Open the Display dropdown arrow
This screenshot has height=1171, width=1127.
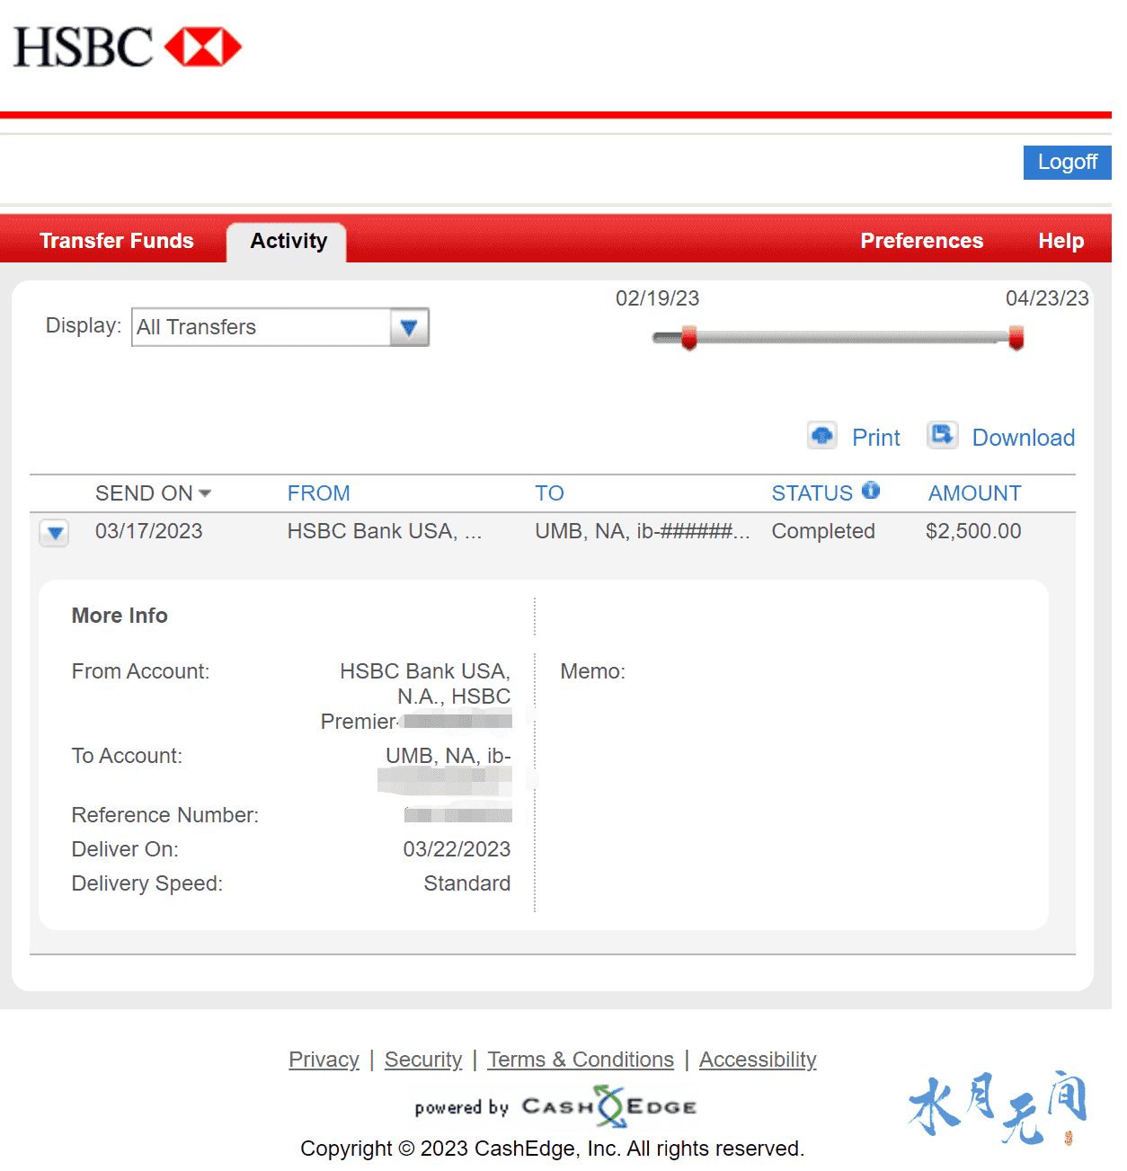[409, 327]
